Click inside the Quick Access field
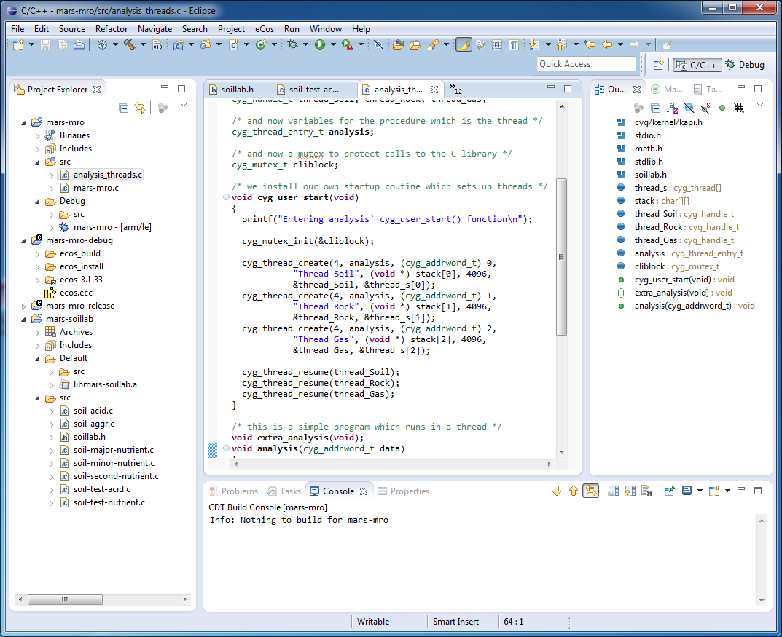The image size is (782, 637). pyautogui.click(x=585, y=64)
